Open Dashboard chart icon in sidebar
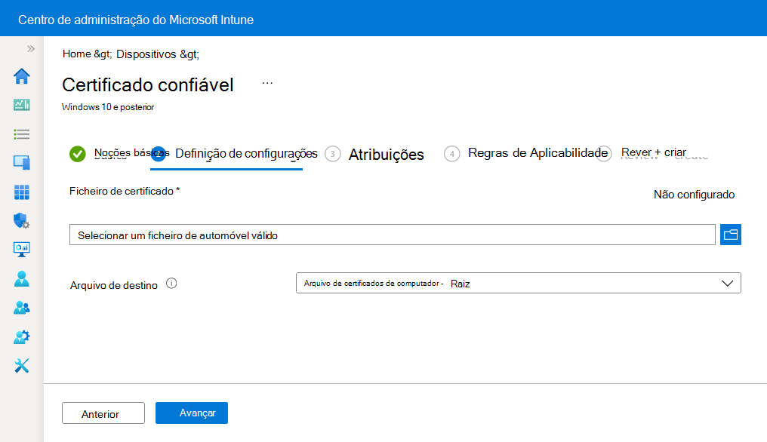 [x=22, y=105]
